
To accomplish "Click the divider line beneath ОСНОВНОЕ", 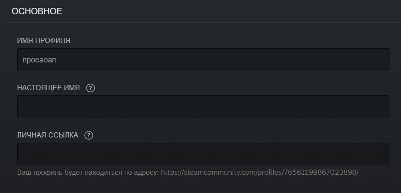I will point(203,22).
